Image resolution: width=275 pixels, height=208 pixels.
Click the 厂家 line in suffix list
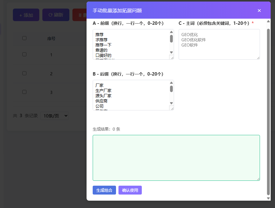(x=99, y=85)
